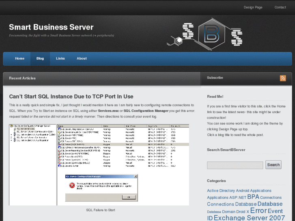The image size is (295, 221).
Task: Select the BPA category tag
Action: point(253,197)
